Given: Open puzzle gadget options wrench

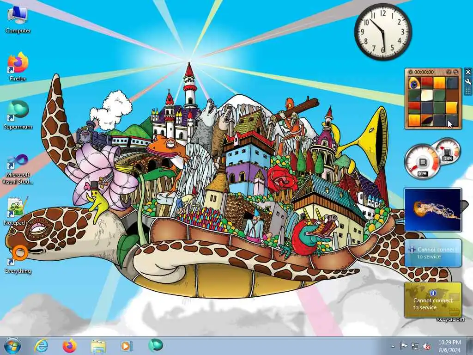Looking at the screenshot, I should point(468,81).
